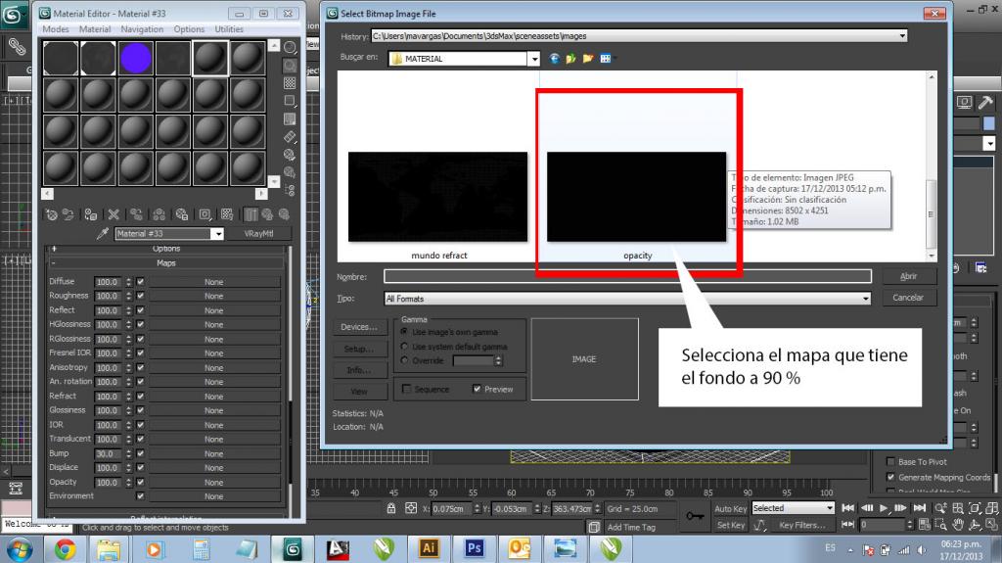
Task: Open the View Menu icon
Action: click(606, 59)
